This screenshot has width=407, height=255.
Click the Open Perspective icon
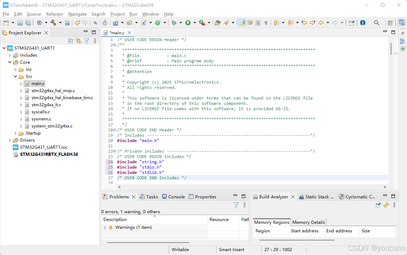(x=390, y=23)
